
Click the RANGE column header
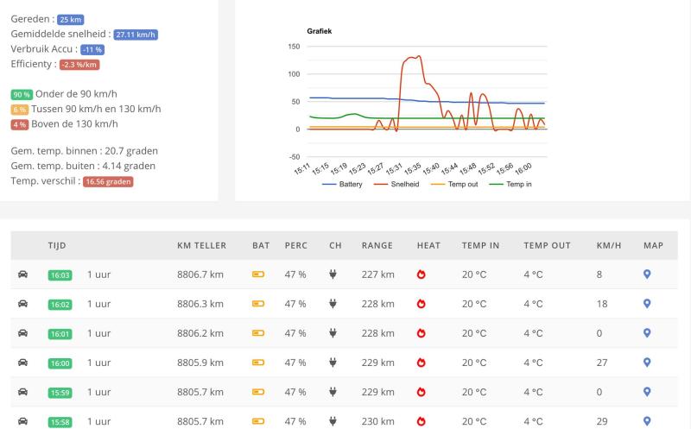(x=377, y=245)
